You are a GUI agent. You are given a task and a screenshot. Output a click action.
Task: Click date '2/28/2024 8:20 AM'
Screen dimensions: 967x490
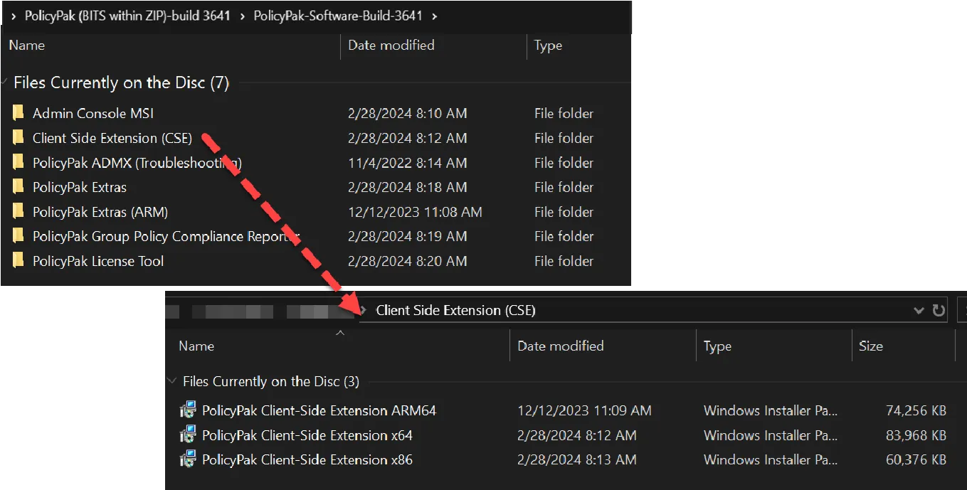coord(408,261)
